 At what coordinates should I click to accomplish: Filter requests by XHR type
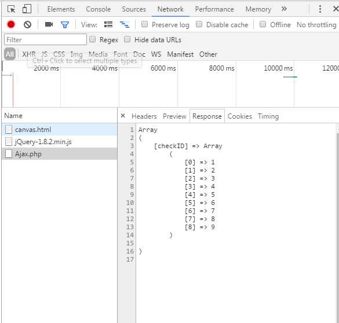point(29,54)
